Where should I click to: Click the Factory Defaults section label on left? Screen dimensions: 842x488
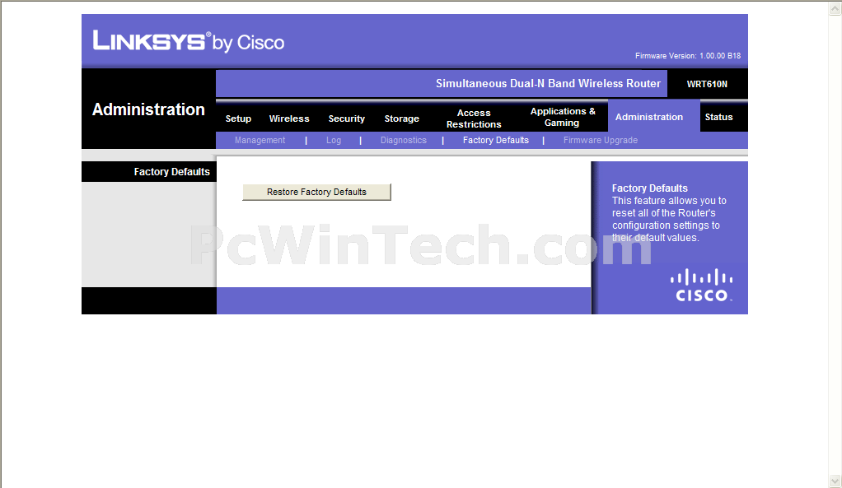[x=171, y=172]
